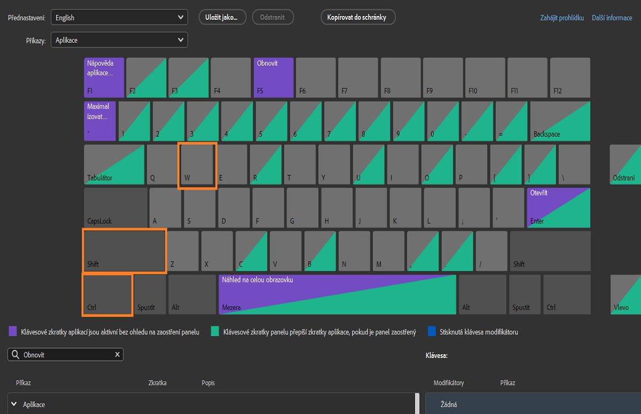Select the F5 Obnovit key
641x414 pixels.
coord(273,77)
